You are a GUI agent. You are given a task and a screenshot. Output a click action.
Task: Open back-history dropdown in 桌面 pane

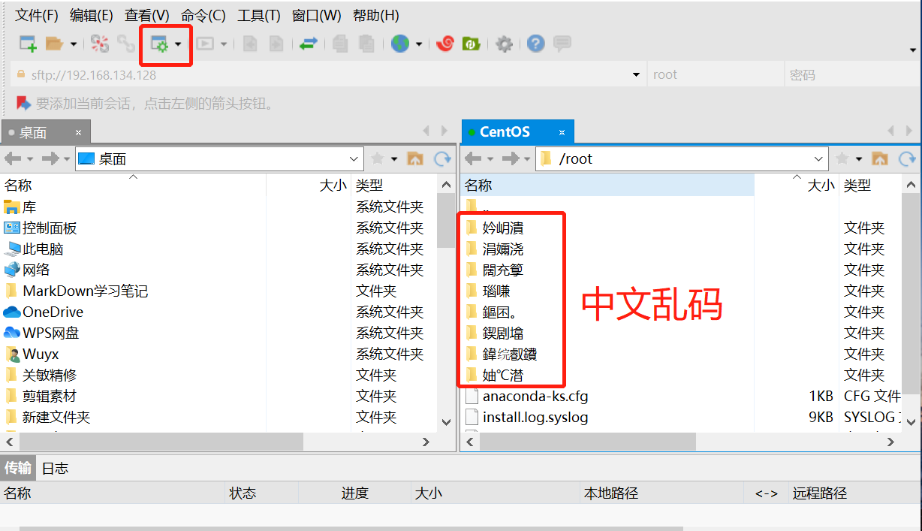click(30, 159)
